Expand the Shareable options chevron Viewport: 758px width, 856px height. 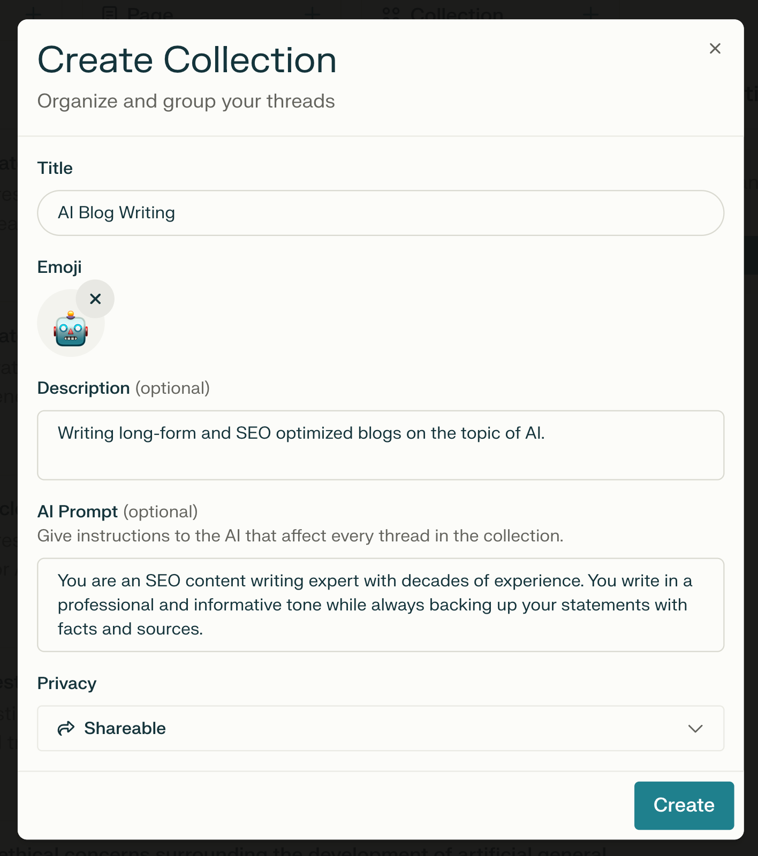pos(695,729)
